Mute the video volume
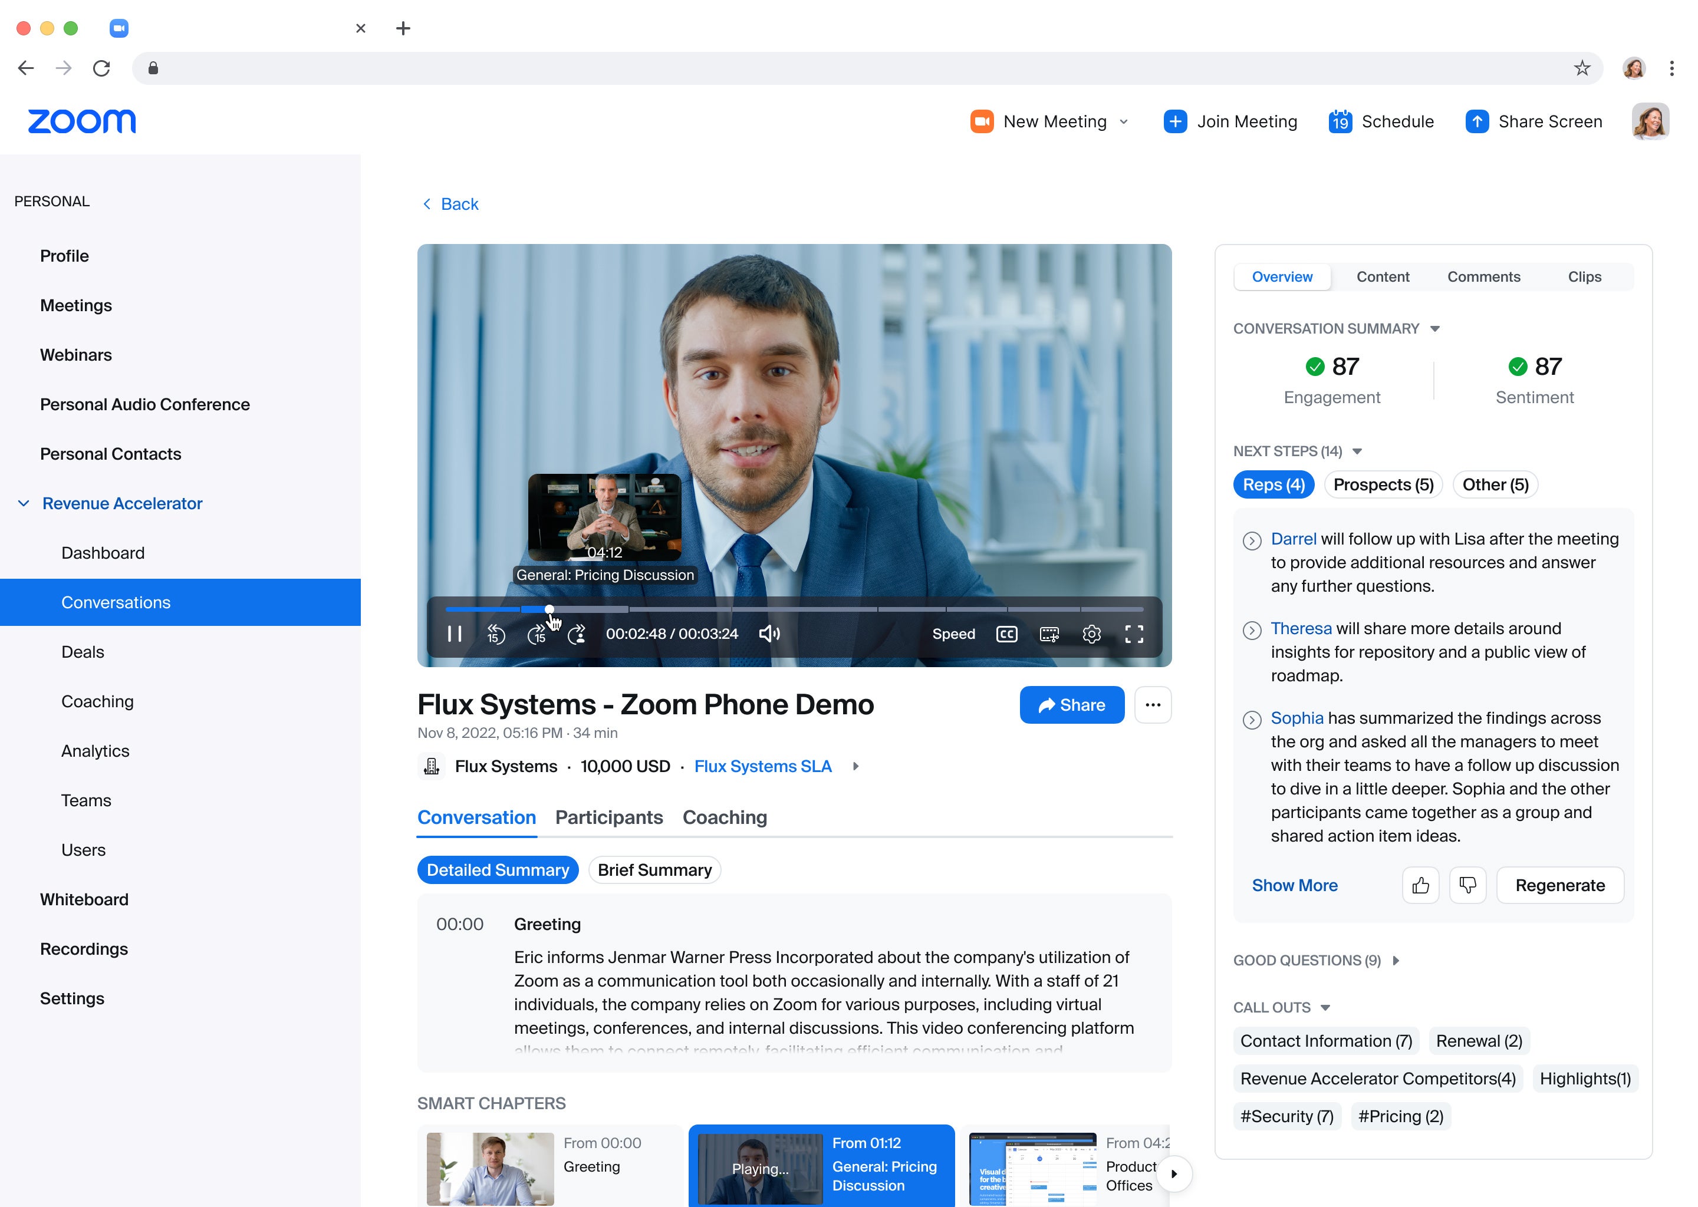 click(x=769, y=633)
